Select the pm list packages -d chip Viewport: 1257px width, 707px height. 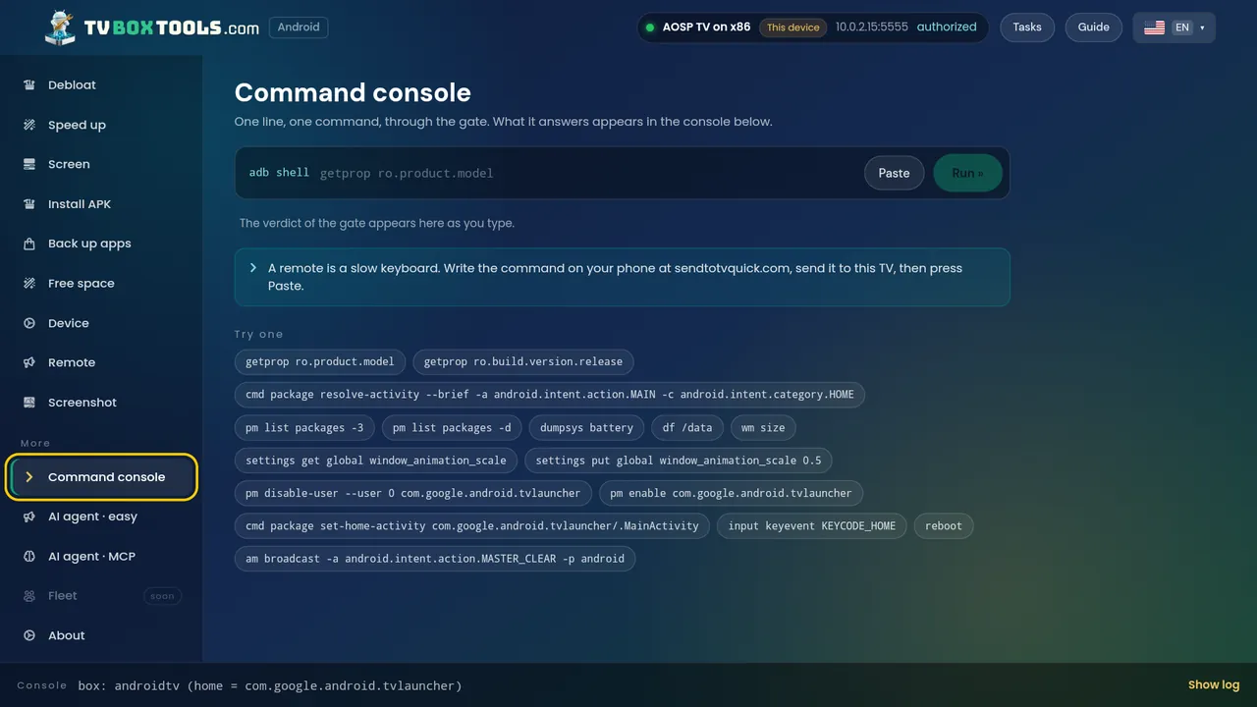(452, 427)
